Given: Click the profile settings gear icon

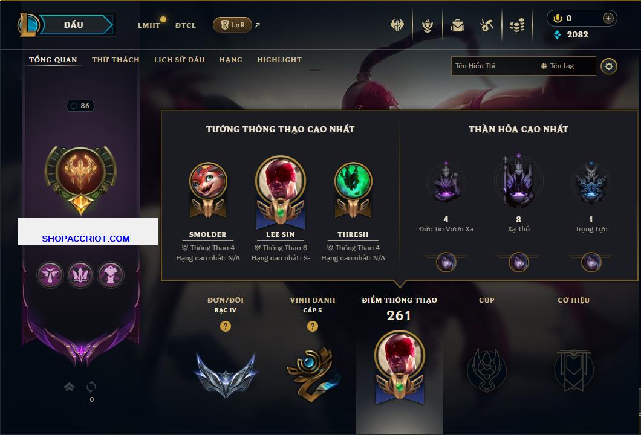Looking at the screenshot, I should point(609,66).
